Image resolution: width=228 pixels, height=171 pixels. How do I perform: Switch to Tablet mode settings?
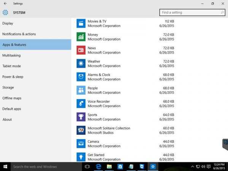point(36,66)
